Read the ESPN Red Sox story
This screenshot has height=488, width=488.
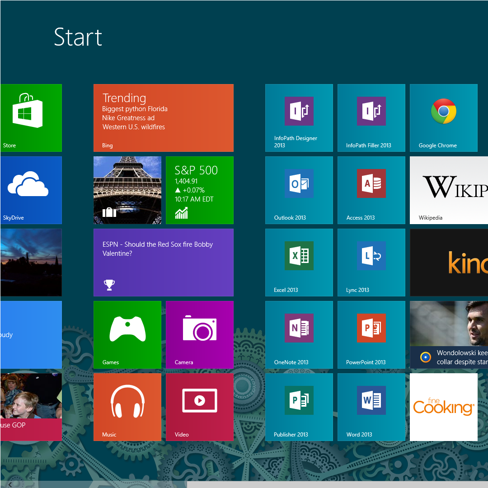pos(163,262)
